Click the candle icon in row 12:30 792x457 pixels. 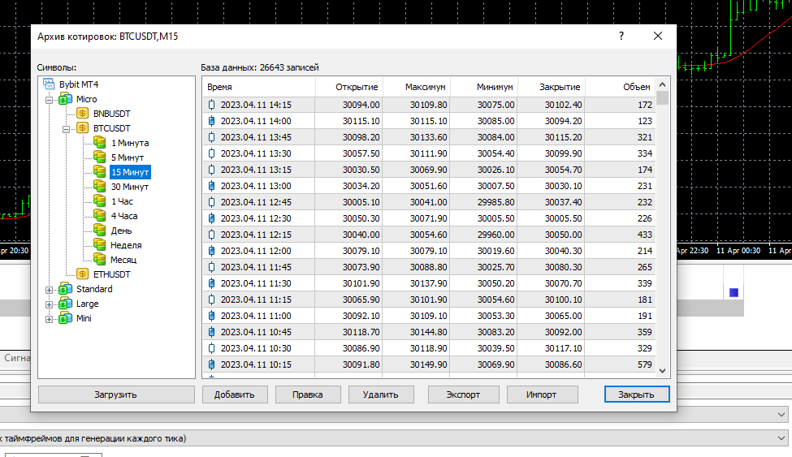click(x=212, y=218)
